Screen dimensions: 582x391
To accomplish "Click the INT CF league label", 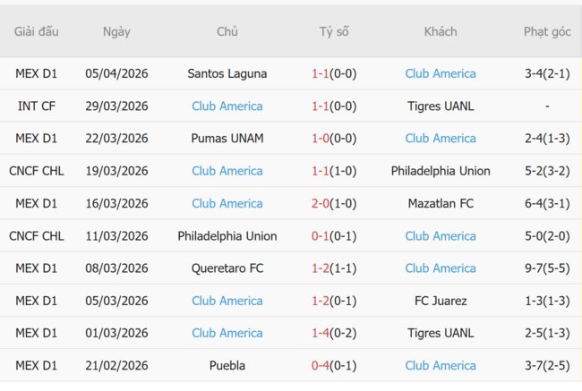I will pos(37,106).
